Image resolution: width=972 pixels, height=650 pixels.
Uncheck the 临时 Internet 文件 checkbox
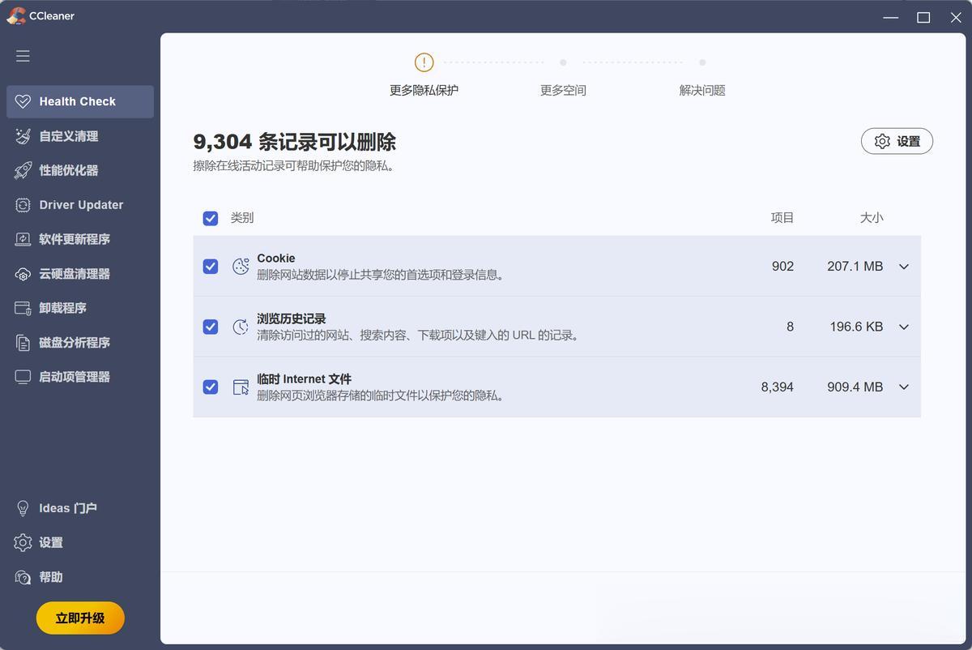coord(211,387)
